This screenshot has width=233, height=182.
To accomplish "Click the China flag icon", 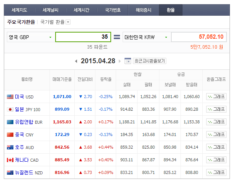I will tap(10, 134).
